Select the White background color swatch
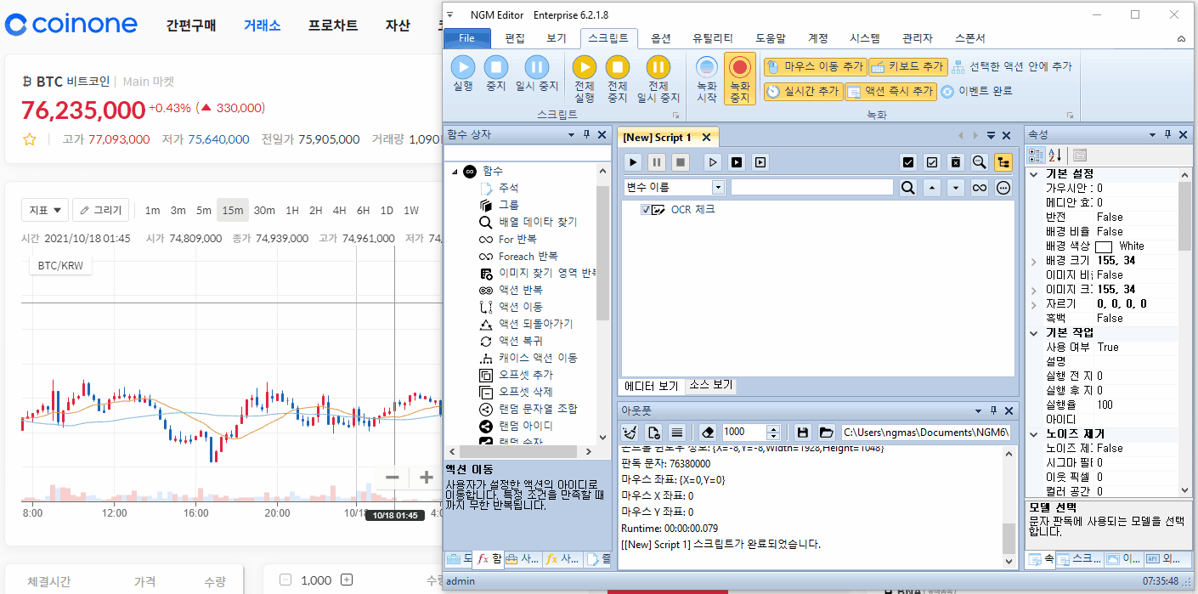The width and height of the screenshot is (1198, 594). [x=1104, y=246]
